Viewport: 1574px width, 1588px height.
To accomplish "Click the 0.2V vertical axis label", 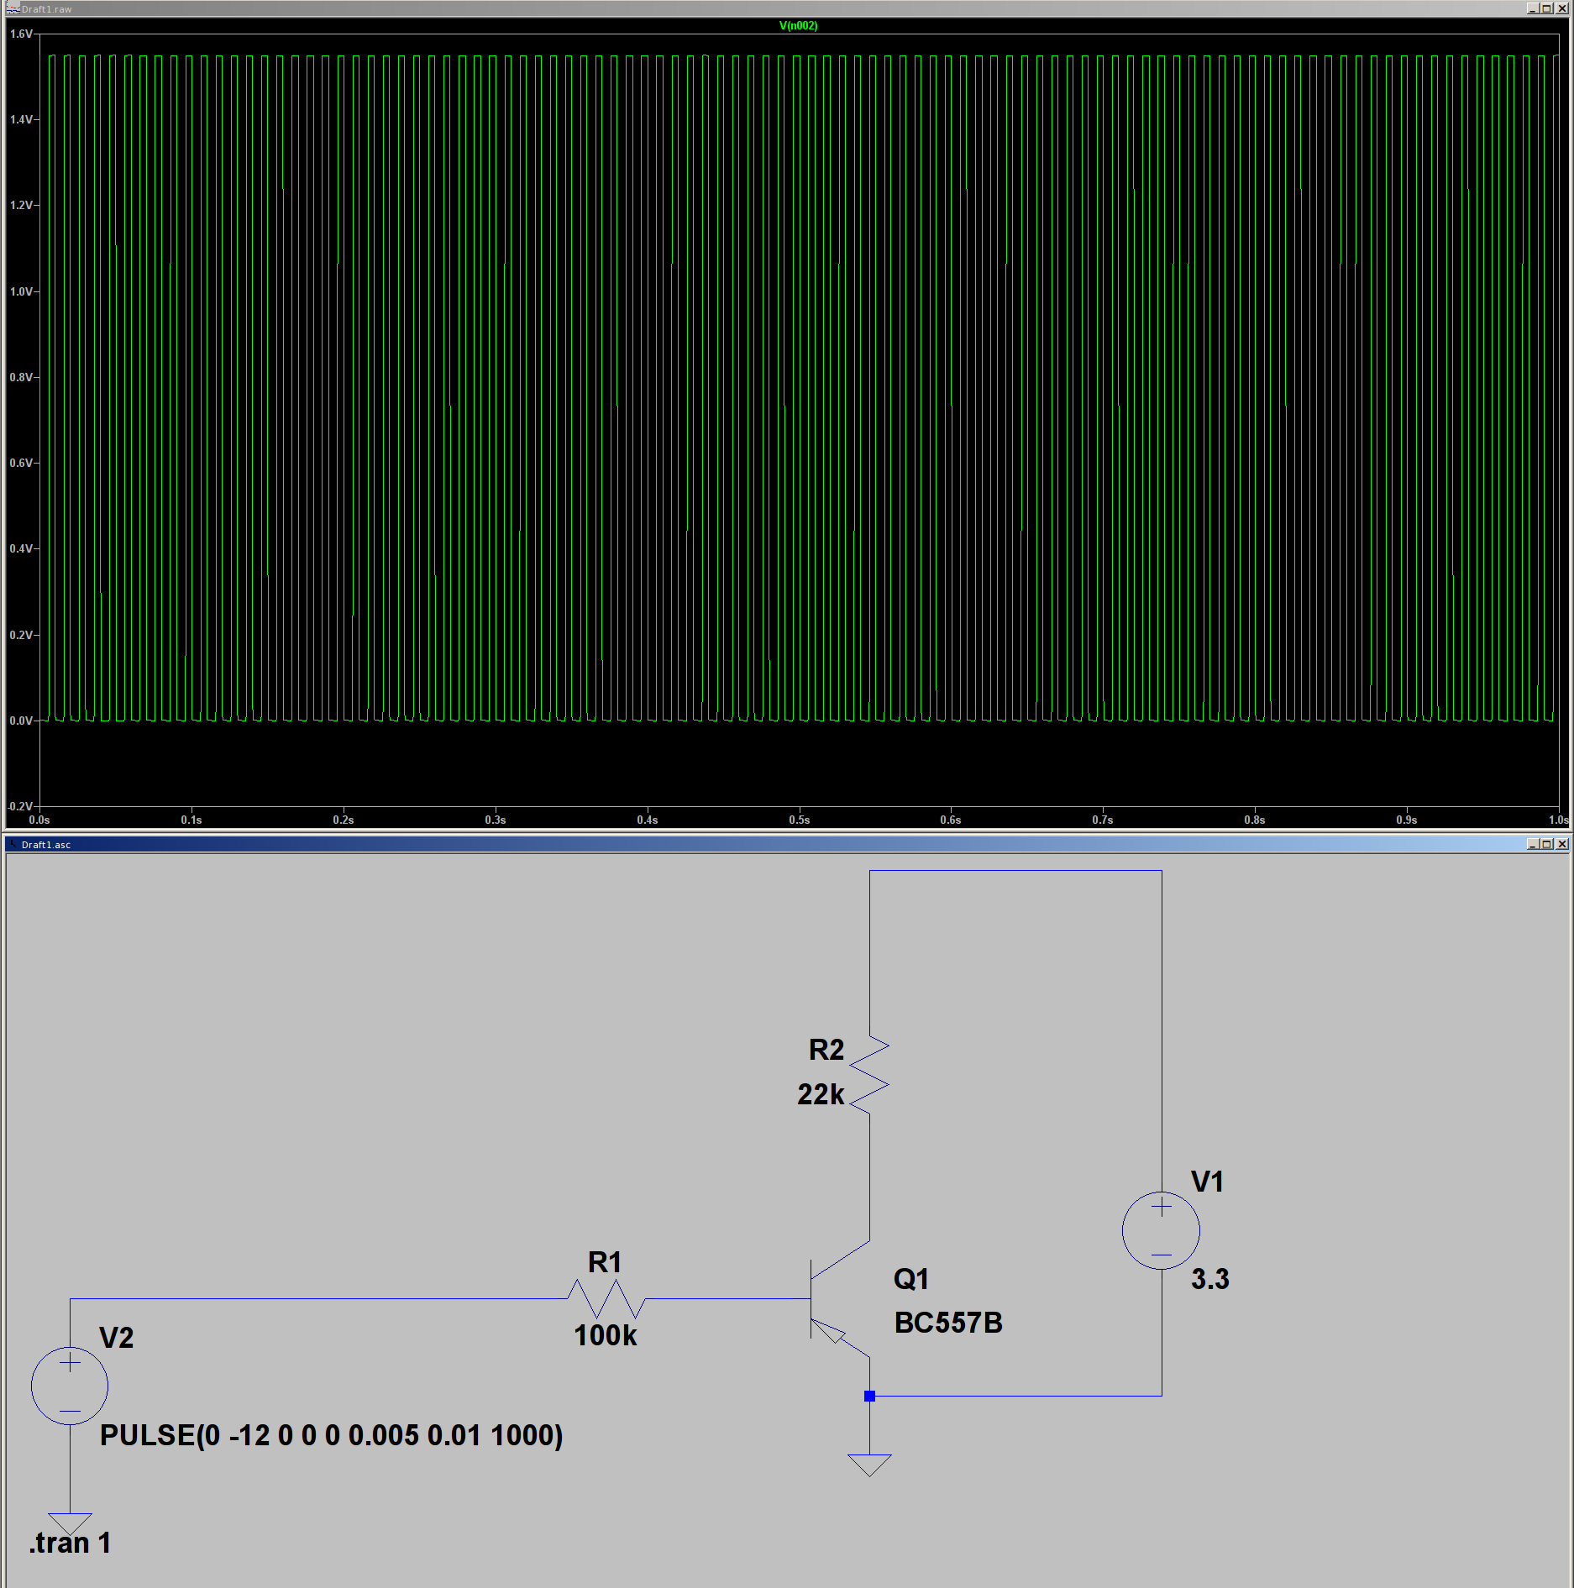I will pyautogui.click(x=21, y=635).
